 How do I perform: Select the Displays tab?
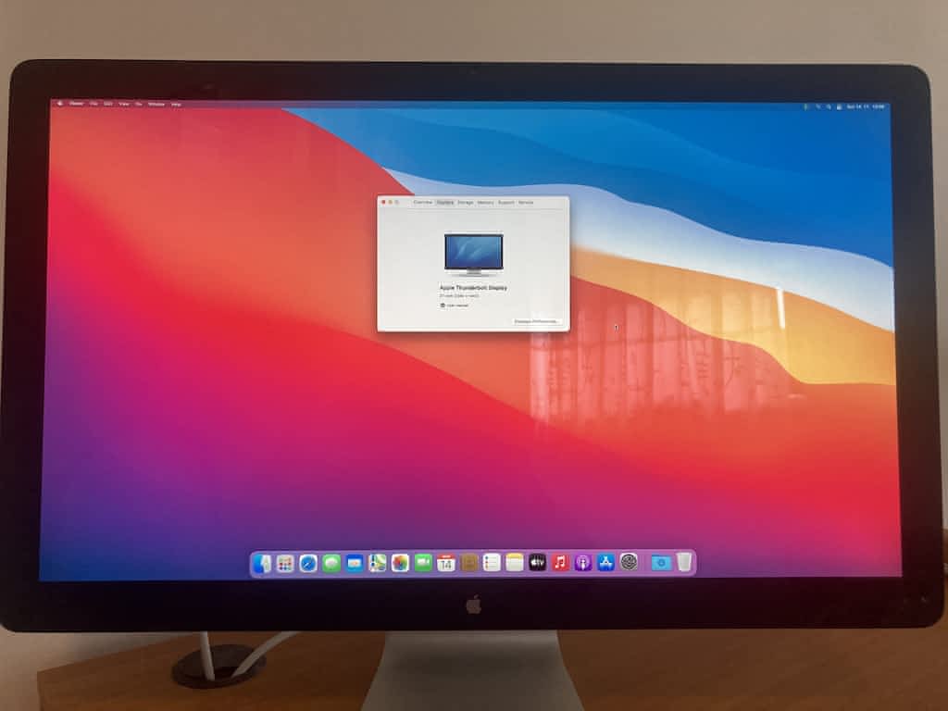[x=445, y=203]
